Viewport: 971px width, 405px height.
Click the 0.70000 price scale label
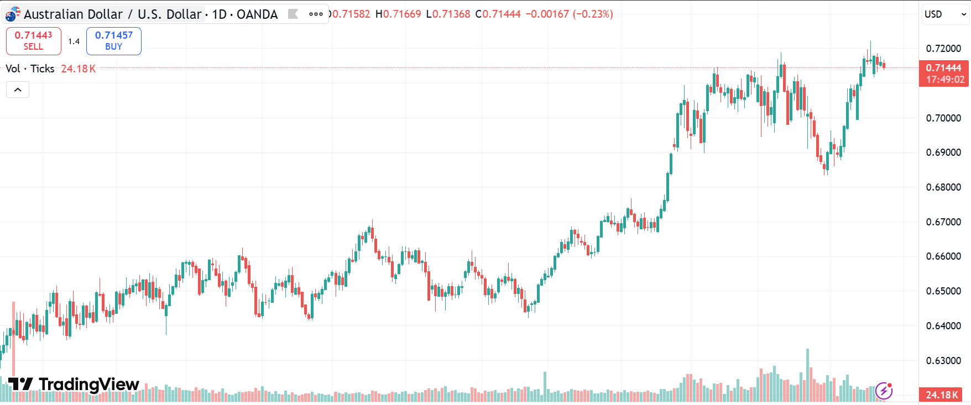(x=944, y=118)
